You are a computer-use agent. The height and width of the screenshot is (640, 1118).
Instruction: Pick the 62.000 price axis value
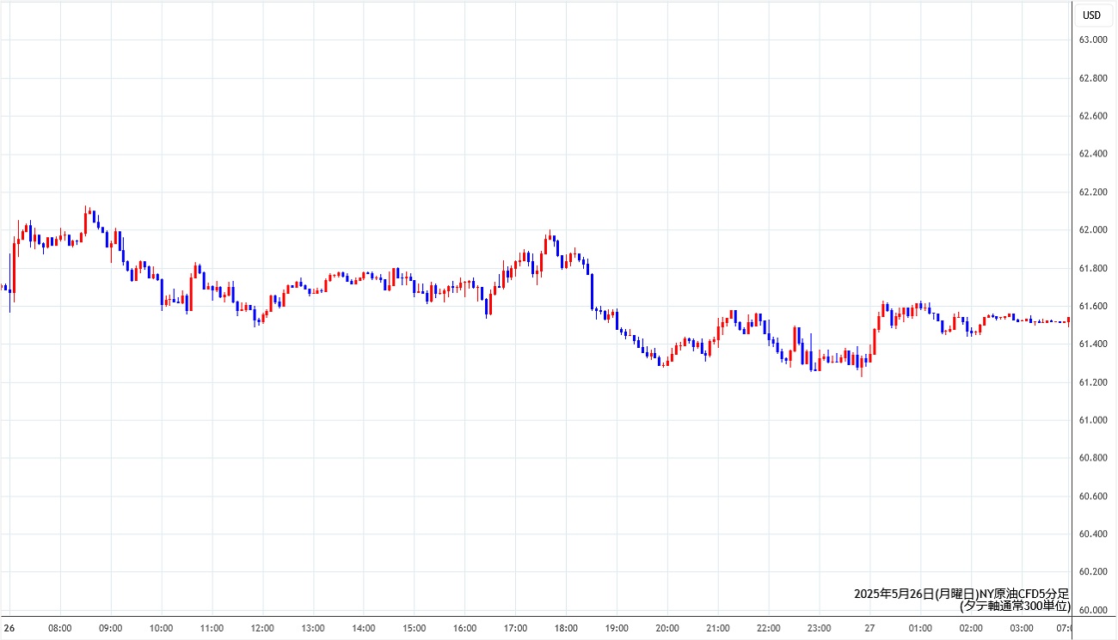(1093, 230)
